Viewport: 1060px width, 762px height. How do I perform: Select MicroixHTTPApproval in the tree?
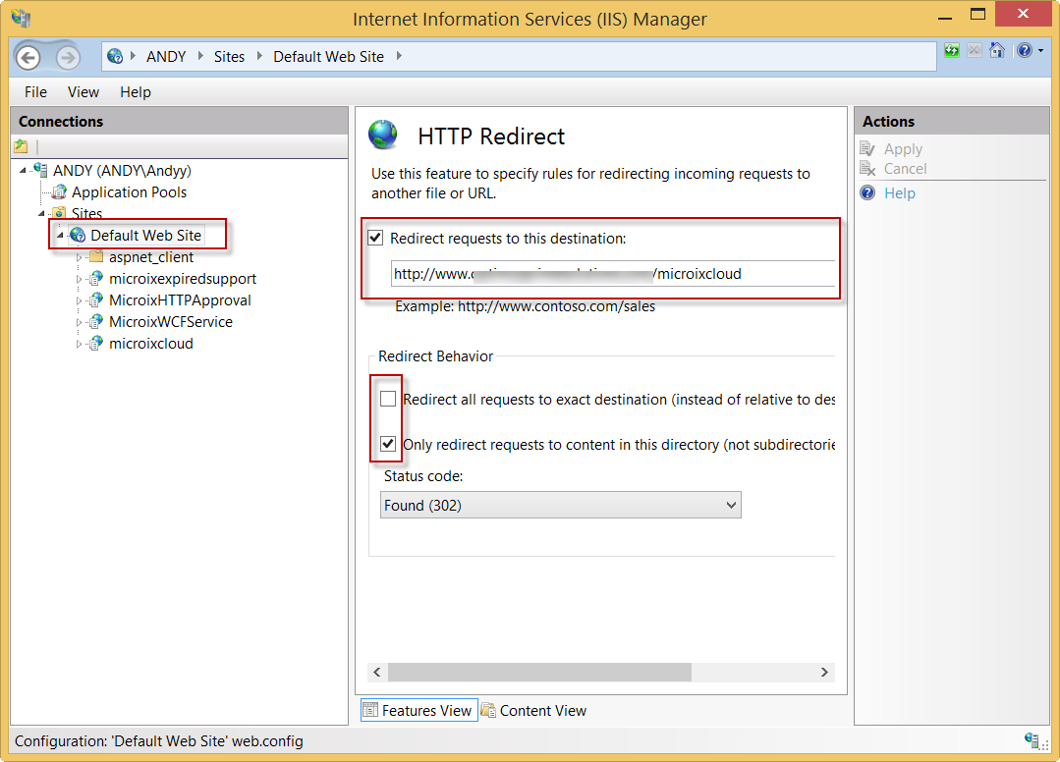(180, 300)
